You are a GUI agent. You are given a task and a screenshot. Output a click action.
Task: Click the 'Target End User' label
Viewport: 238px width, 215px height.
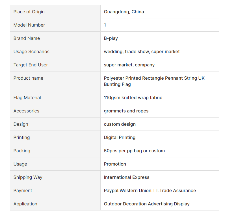31,65
